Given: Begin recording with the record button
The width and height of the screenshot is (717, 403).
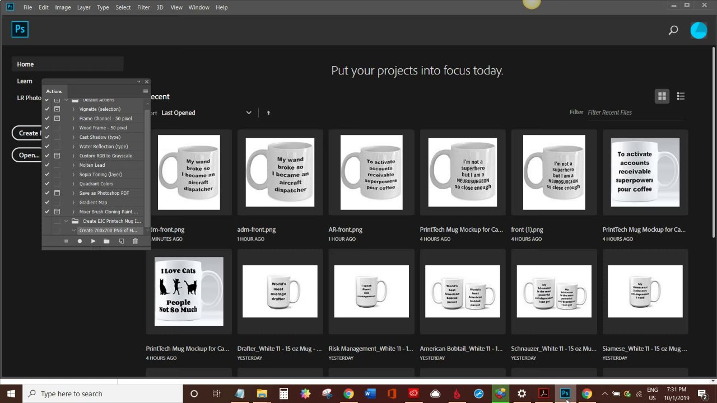Looking at the screenshot, I should tap(80, 241).
